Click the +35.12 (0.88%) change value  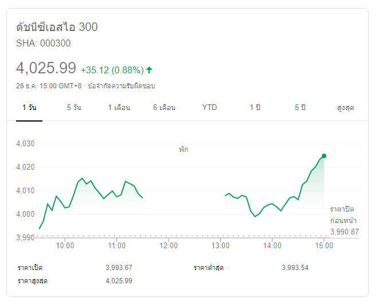pyautogui.click(x=112, y=70)
